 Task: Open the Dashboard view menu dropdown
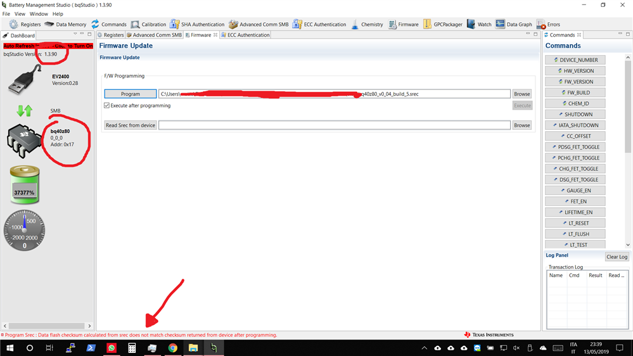click(75, 34)
